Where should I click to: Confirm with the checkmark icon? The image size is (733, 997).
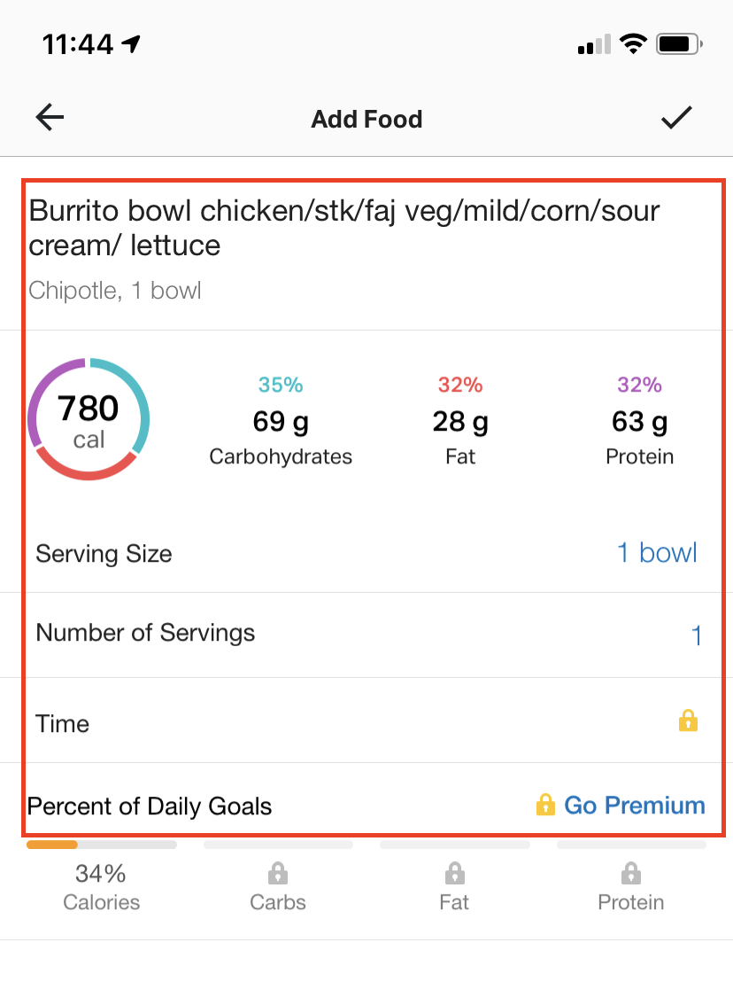(675, 118)
